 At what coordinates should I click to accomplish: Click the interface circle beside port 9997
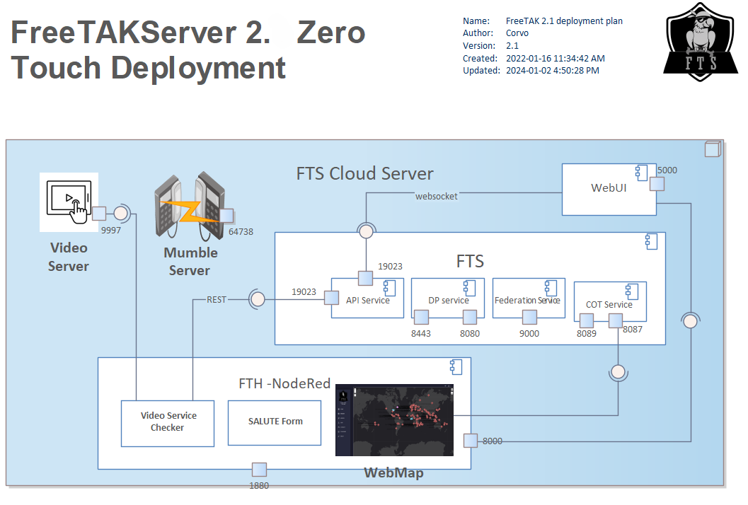point(121,213)
